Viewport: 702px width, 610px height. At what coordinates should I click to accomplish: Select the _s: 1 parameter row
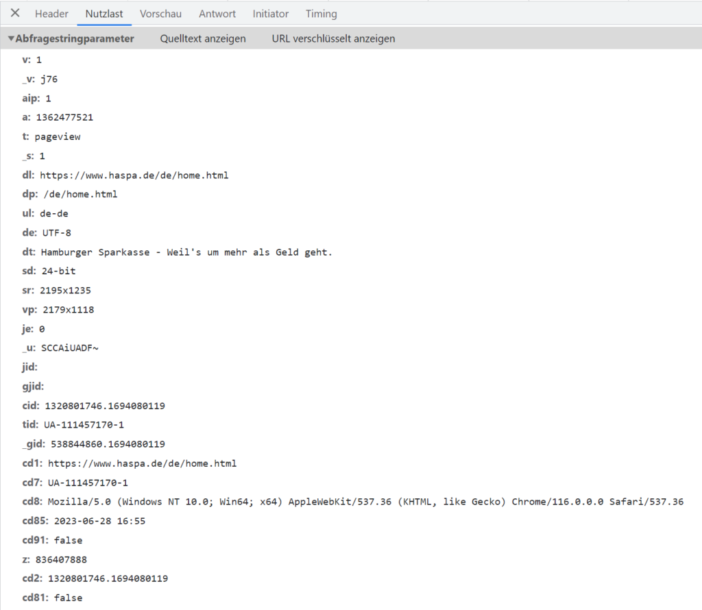pyautogui.click(x=34, y=156)
